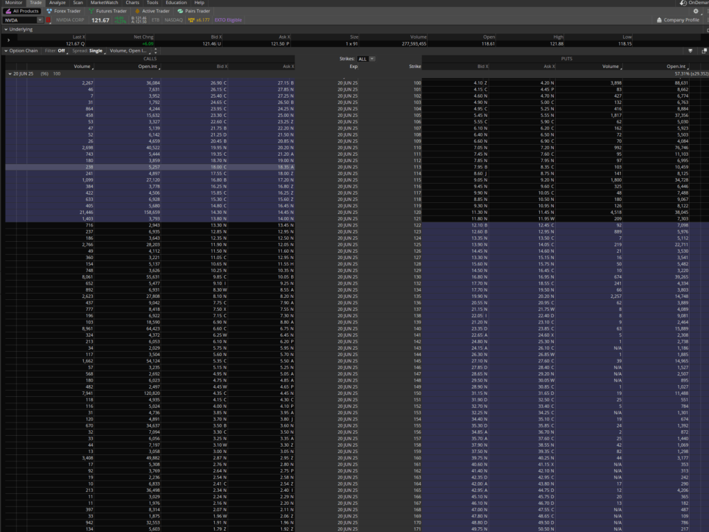Open Futures Trader

pyautogui.click(x=108, y=11)
